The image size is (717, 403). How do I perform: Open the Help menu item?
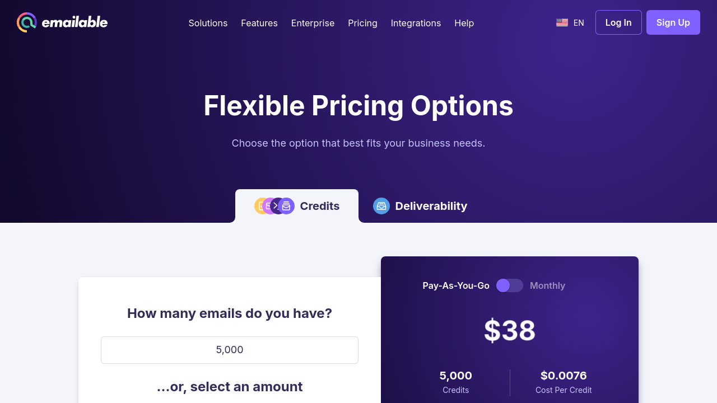[x=464, y=23]
